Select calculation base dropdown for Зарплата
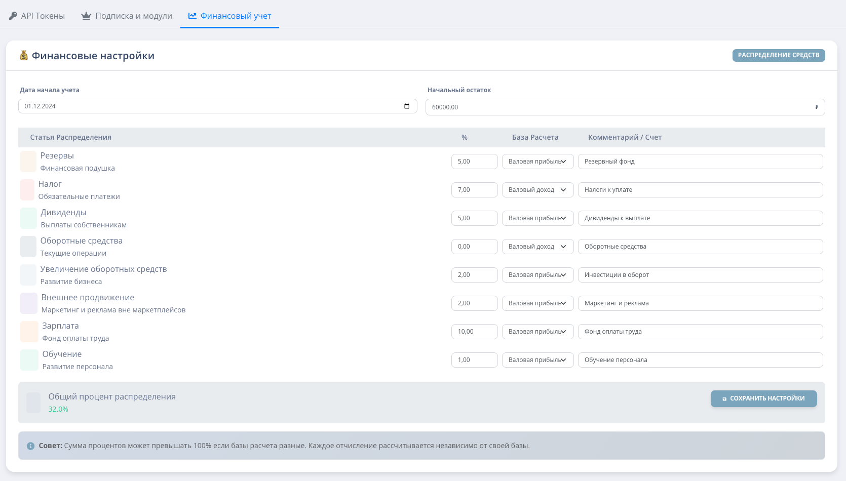Screen dimensions: 846x481 (x=537, y=332)
